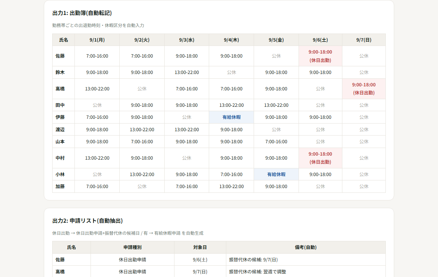
Task: Select the 田中 name cell
Action: click(x=64, y=105)
